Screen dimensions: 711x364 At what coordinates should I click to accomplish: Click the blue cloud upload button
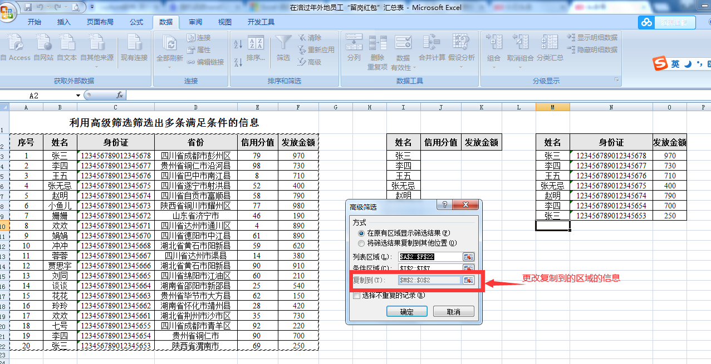[667, 22]
